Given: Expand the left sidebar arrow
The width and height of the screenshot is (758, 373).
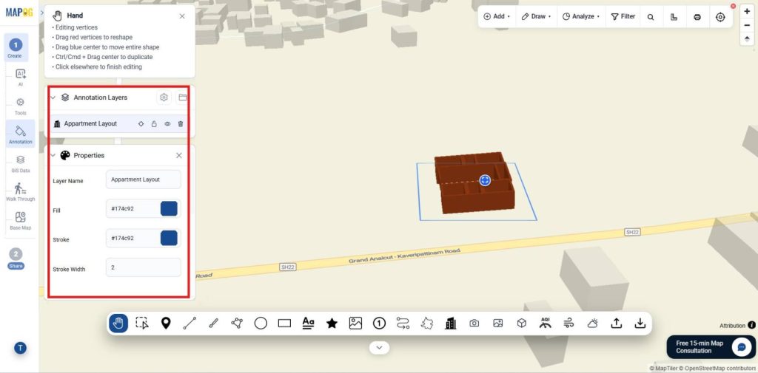Looking at the screenshot, I should click(x=41, y=13).
